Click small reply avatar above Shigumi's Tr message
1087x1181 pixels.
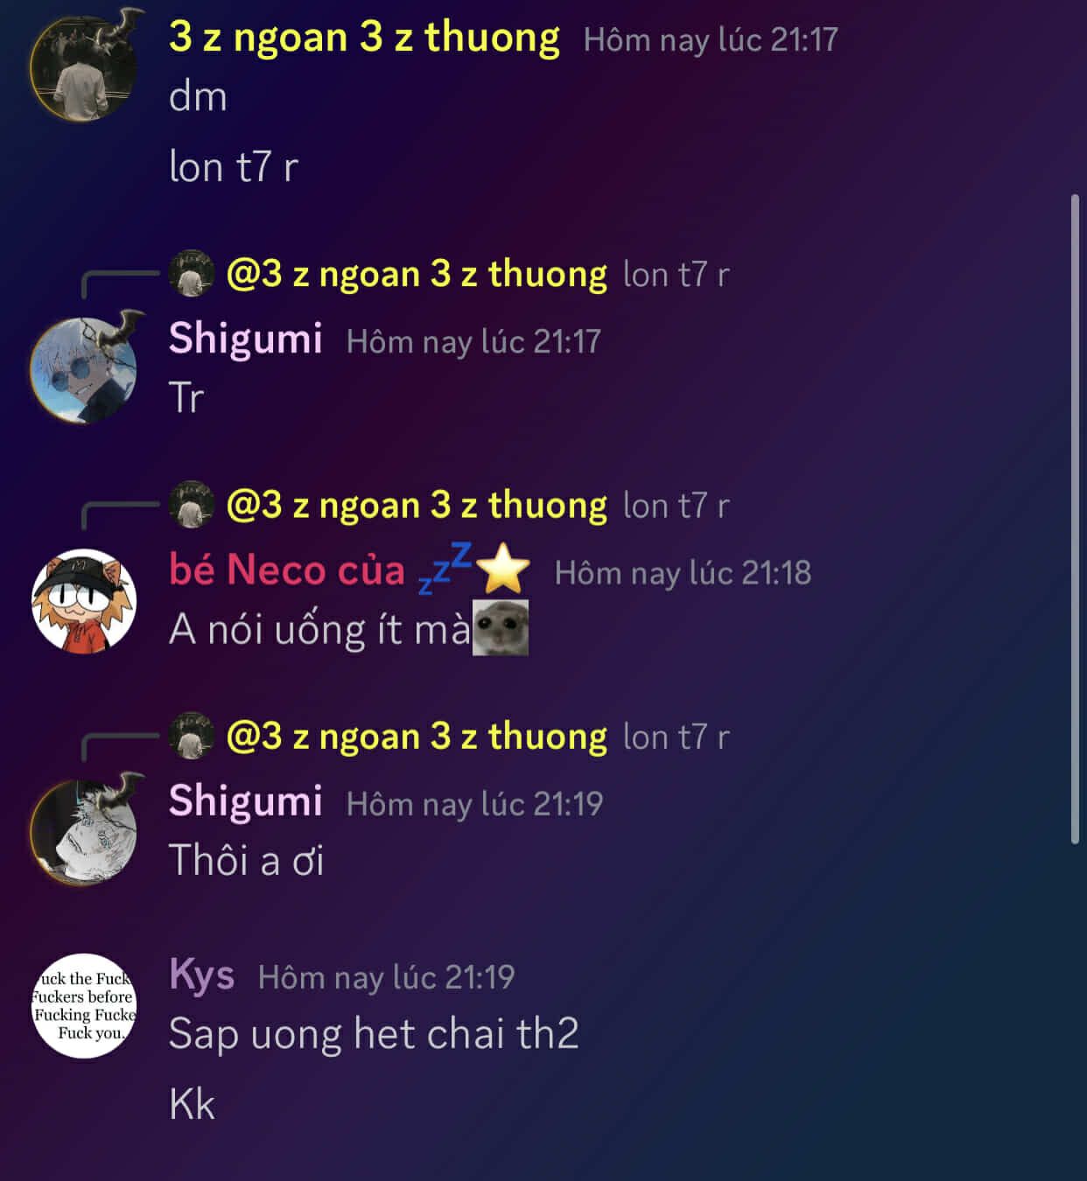[x=191, y=274]
